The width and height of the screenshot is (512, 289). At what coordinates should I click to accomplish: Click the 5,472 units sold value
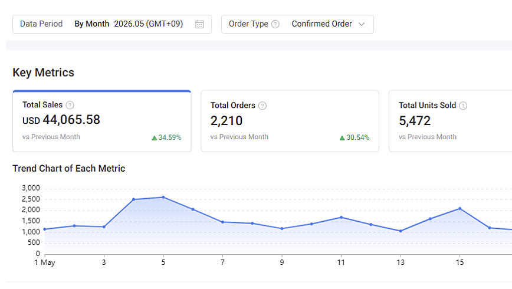click(x=415, y=121)
